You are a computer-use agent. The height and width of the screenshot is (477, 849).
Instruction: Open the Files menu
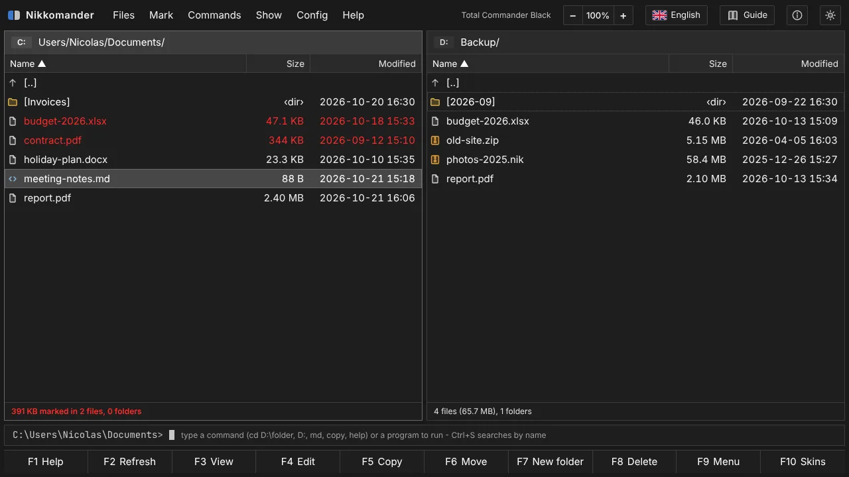(x=123, y=15)
